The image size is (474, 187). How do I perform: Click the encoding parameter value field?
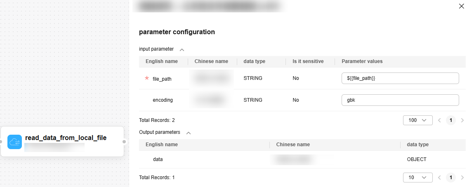coord(400,100)
